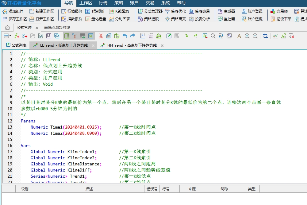Toggle the side panel layout view button

pos(67,36)
